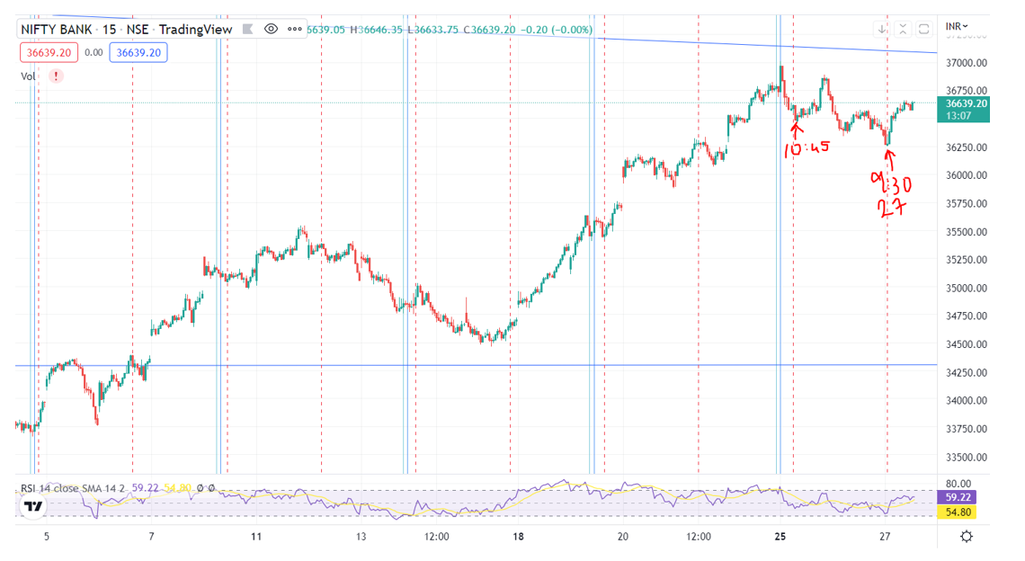Click date 7 on the time axis

151,537
